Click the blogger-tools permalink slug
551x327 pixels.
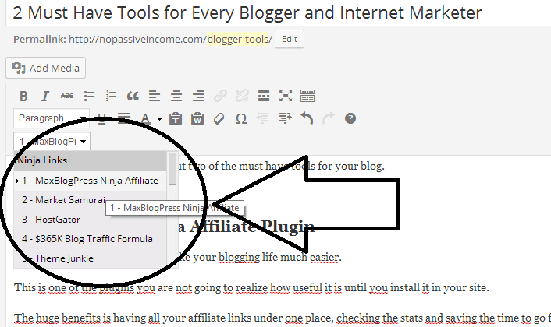click(240, 39)
